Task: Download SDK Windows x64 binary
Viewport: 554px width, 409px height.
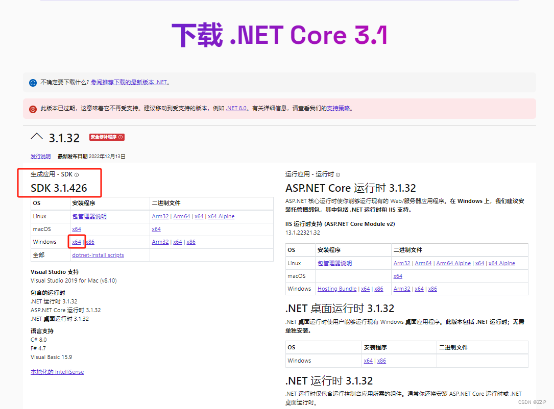Action: point(178,242)
